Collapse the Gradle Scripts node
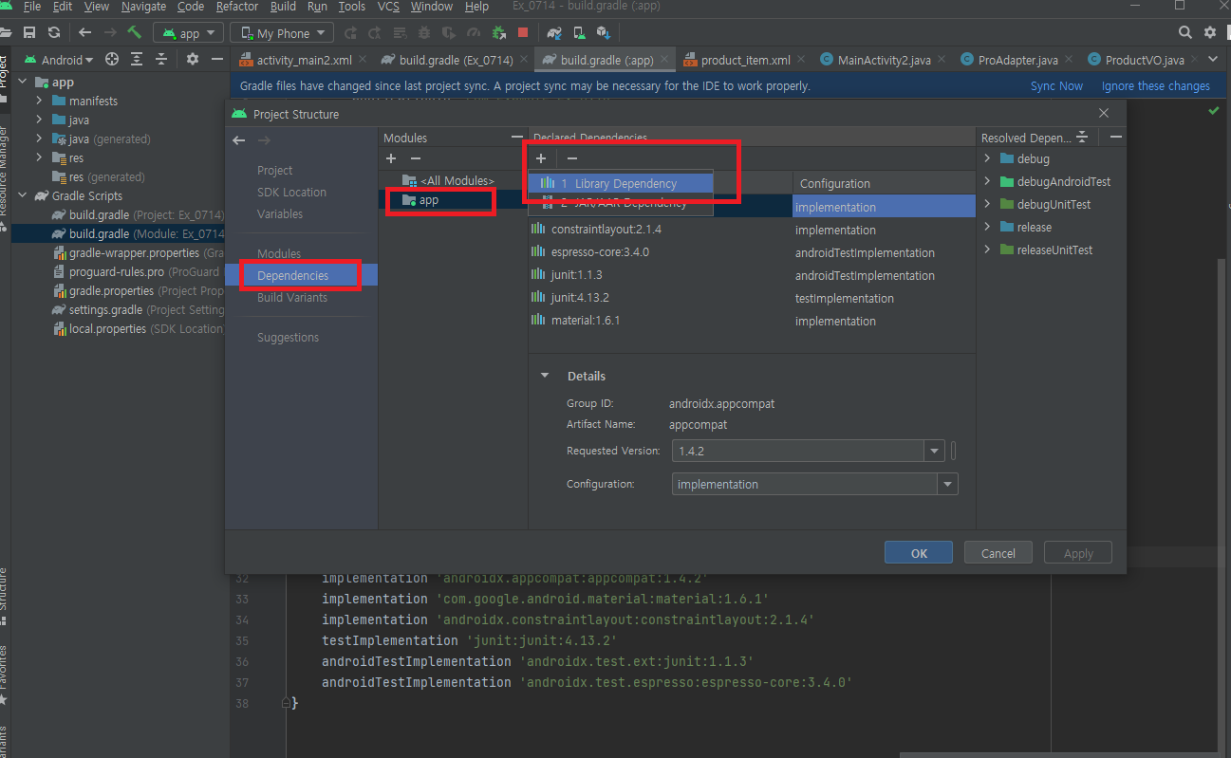 pos(23,195)
